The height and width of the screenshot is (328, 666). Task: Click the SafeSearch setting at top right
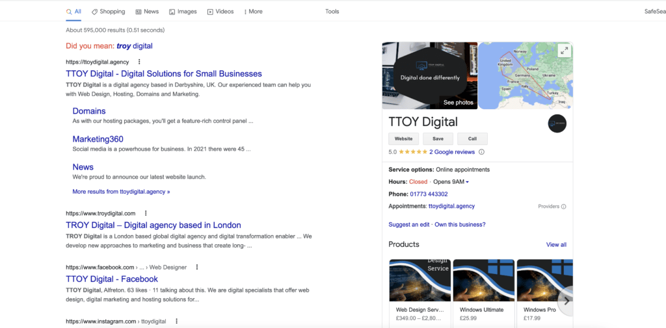click(655, 12)
